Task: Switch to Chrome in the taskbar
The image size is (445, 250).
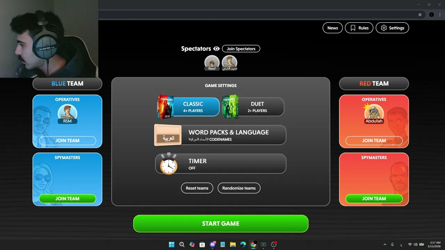Action: click(x=253, y=244)
